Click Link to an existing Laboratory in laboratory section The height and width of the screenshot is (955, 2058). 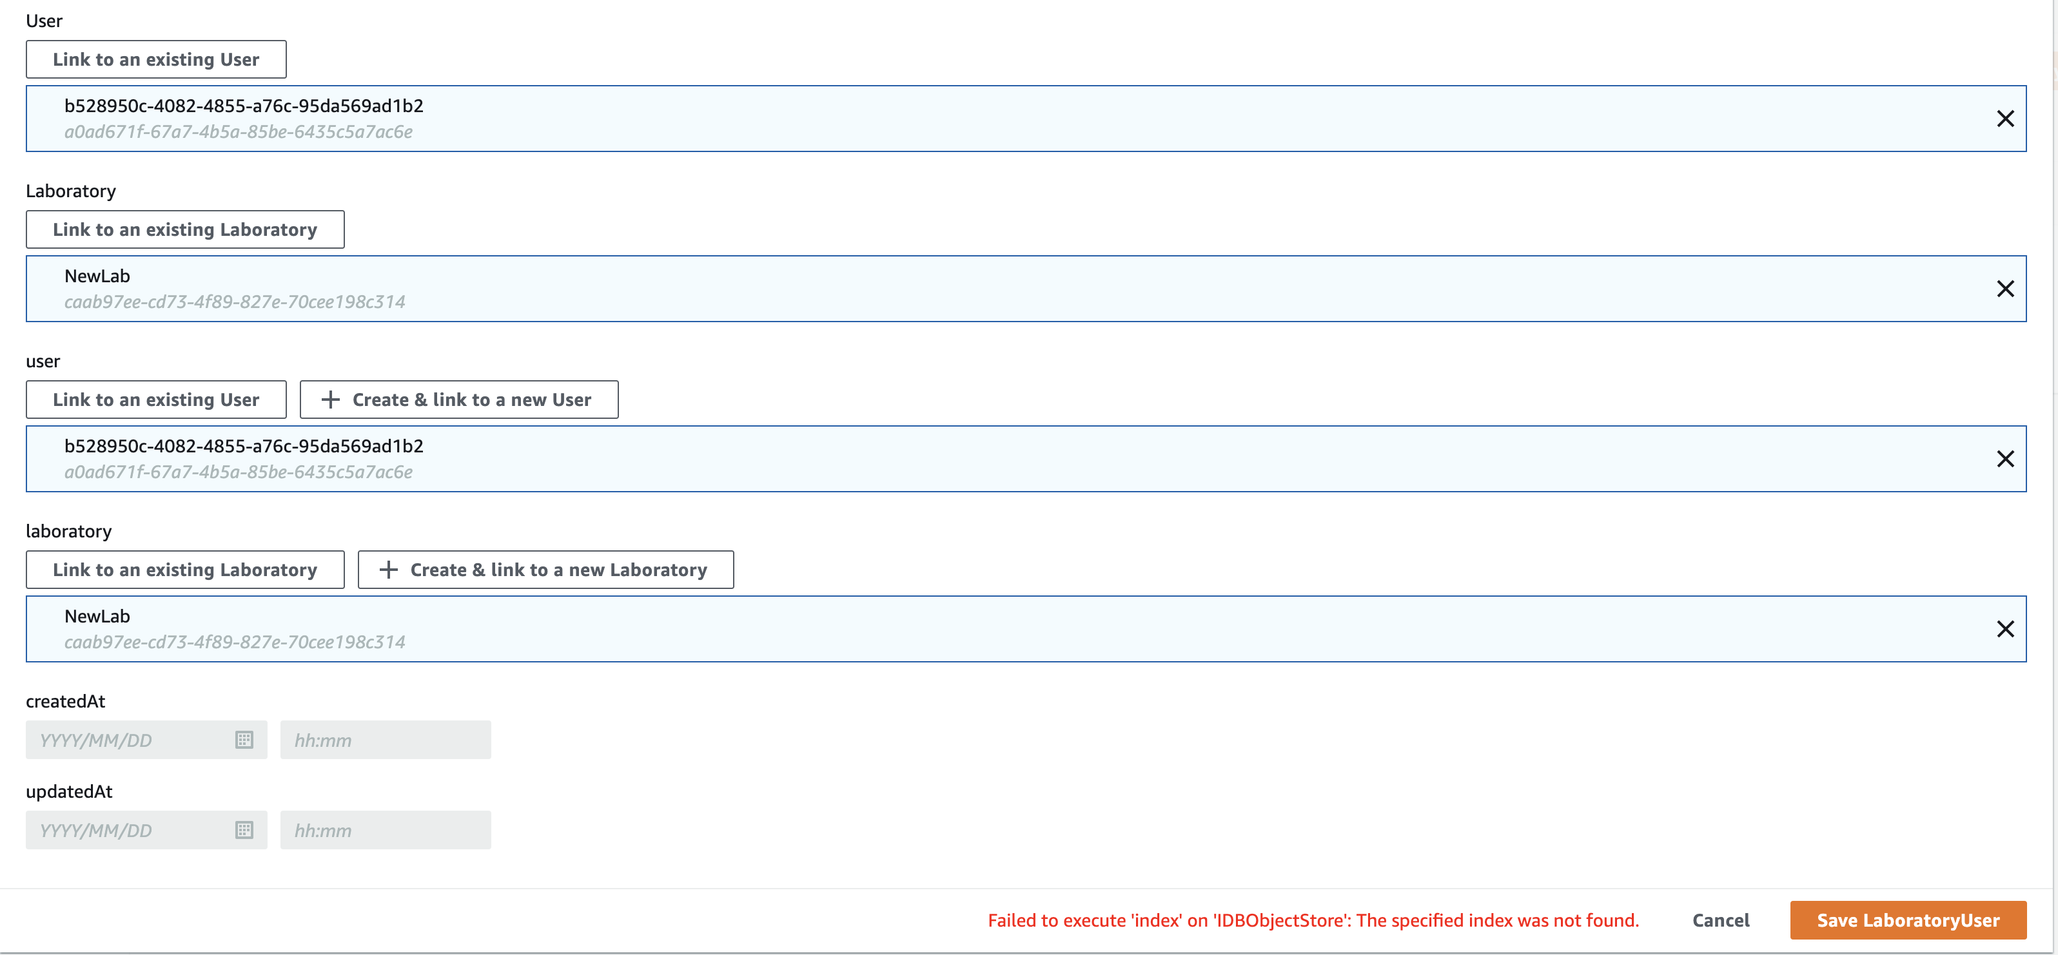(x=184, y=570)
